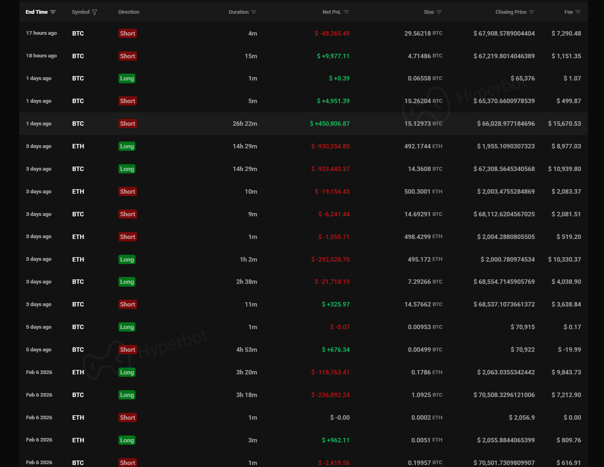Image resolution: width=604 pixels, height=467 pixels.
Task: Click the Size column sort icon
Action: click(439, 12)
